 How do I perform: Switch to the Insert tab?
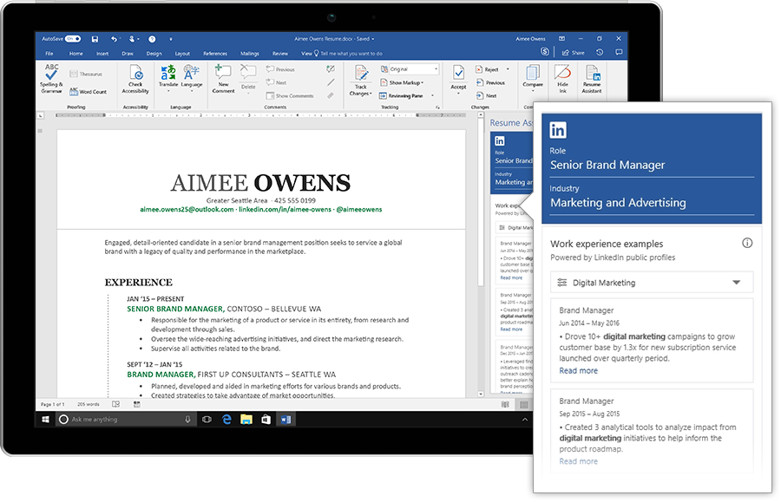point(102,53)
